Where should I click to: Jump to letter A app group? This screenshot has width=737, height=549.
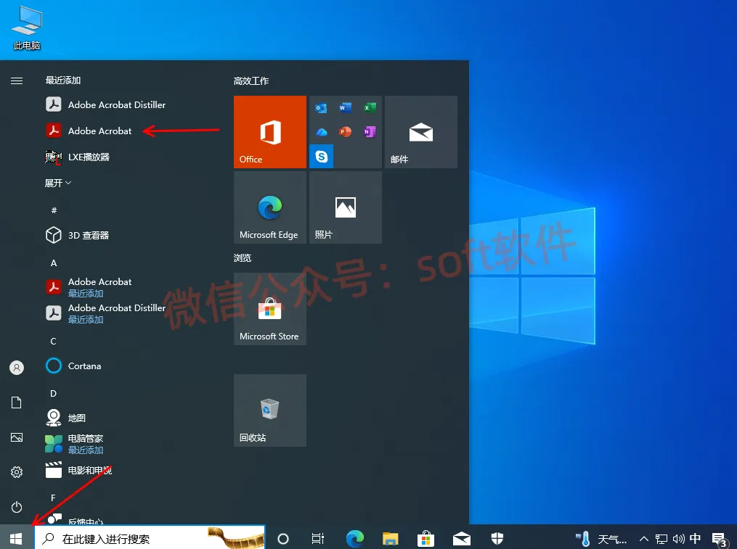(x=54, y=263)
